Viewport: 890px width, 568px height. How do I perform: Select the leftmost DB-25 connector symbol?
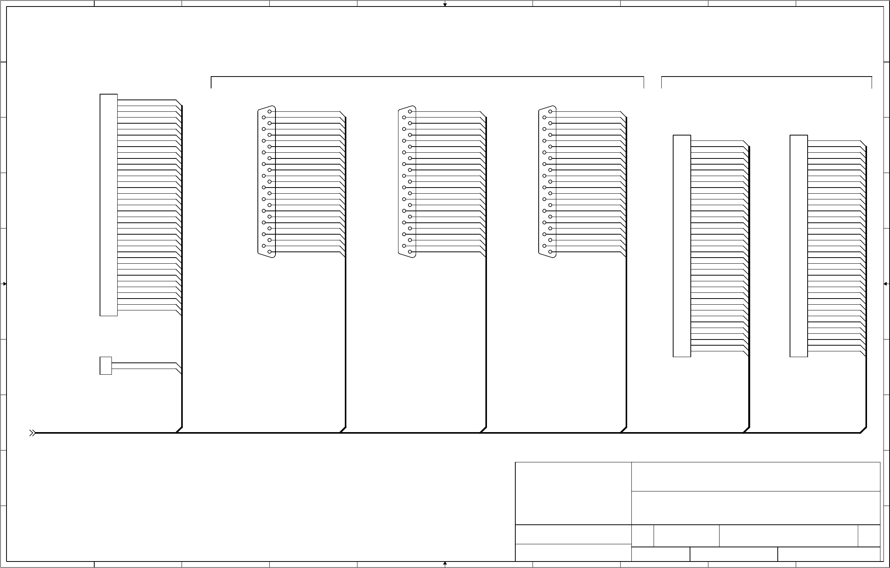(x=267, y=182)
